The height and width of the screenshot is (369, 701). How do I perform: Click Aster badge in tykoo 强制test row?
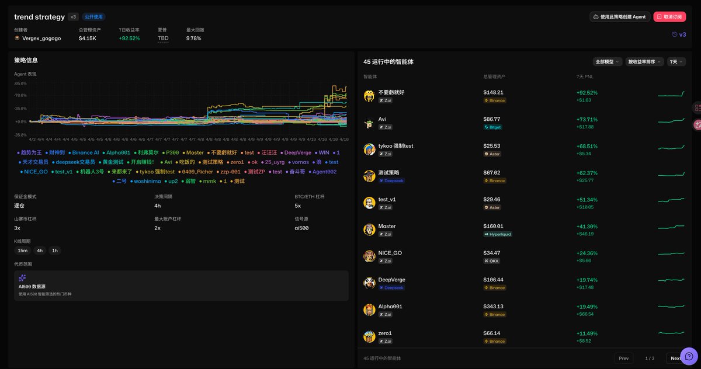point(493,154)
